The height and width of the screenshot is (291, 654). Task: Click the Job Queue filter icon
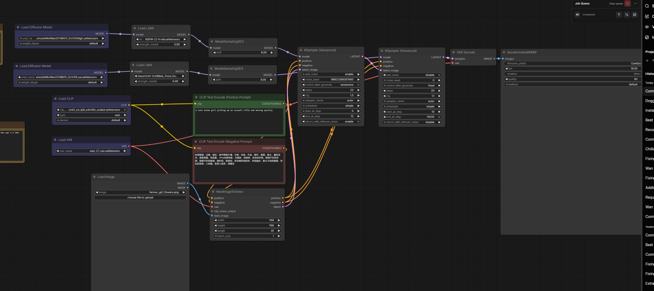tap(619, 15)
